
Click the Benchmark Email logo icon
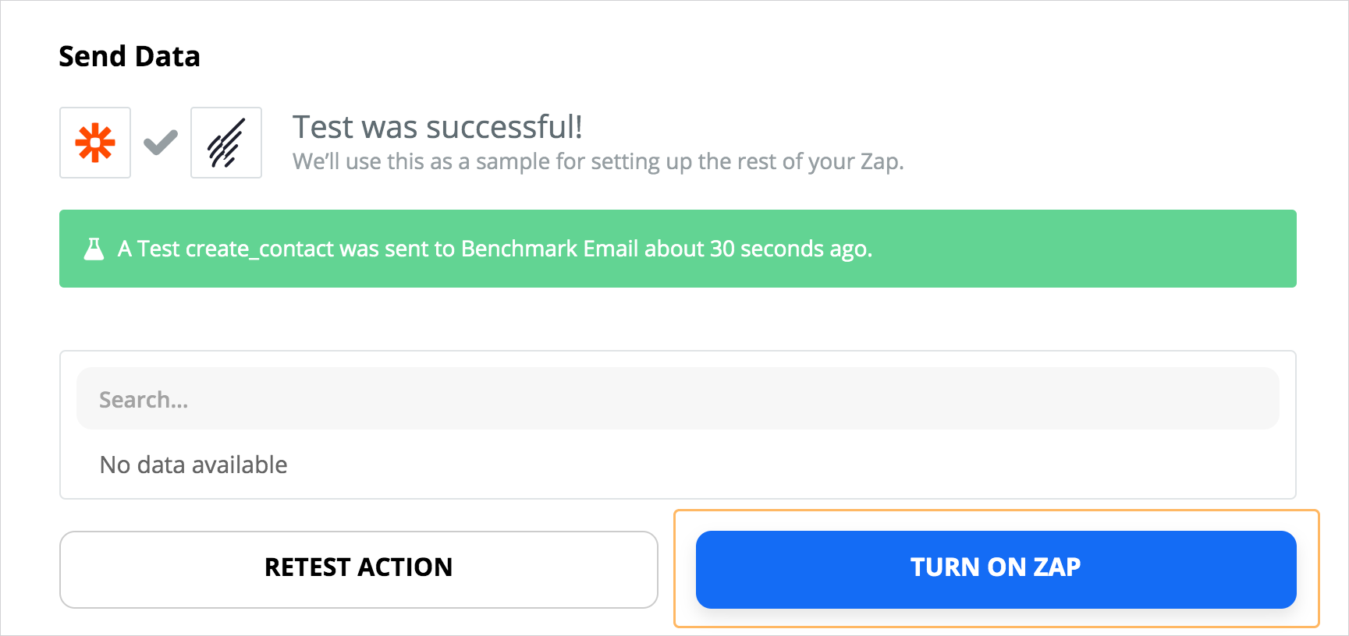tap(226, 143)
